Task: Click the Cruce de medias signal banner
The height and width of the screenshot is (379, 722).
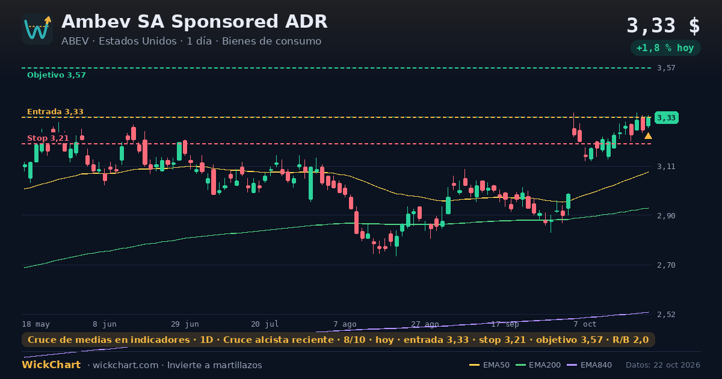Action: (x=338, y=340)
